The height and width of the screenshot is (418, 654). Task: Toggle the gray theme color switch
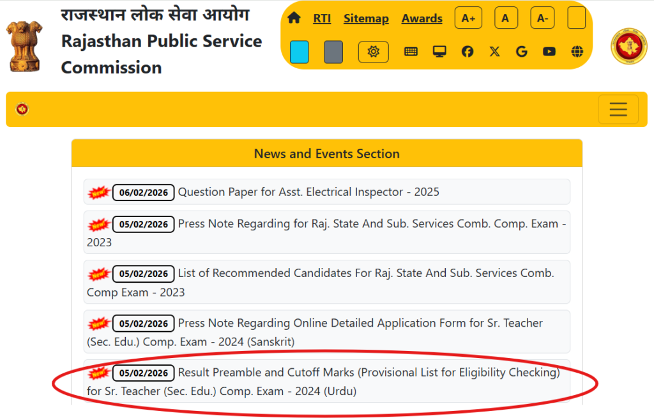pyautogui.click(x=333, y=52)
